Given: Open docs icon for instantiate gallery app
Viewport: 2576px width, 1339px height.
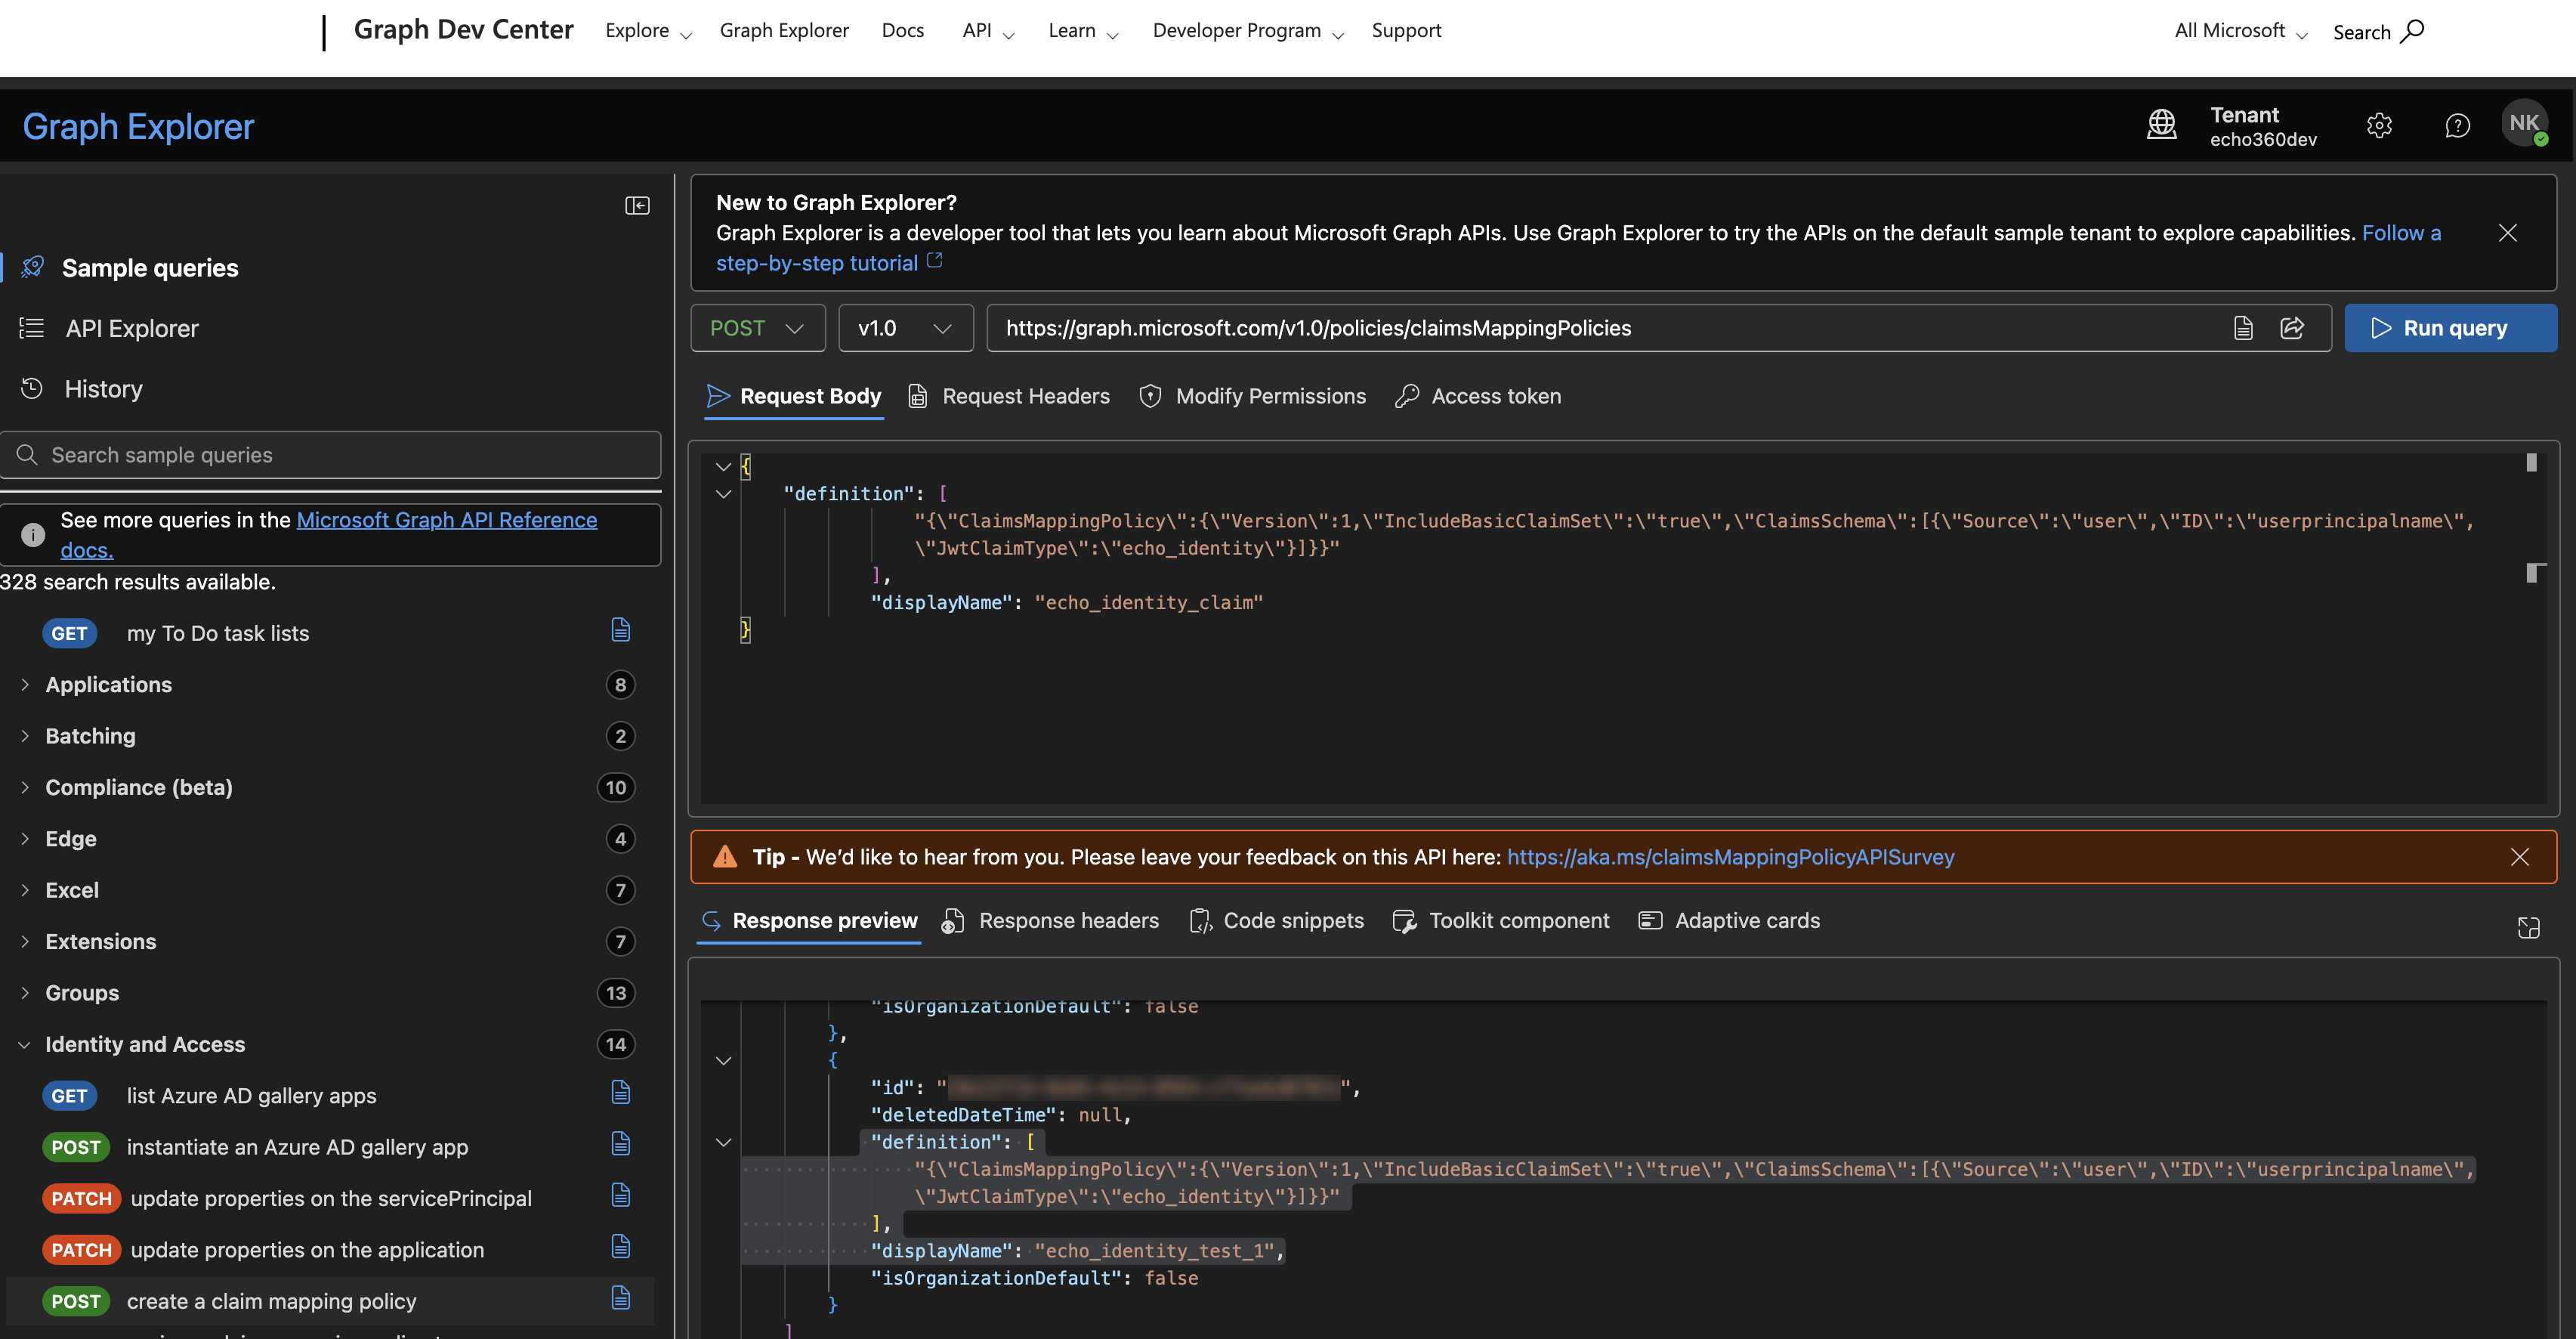Looking at the screenshot, I should click(x=620, y=1144).
